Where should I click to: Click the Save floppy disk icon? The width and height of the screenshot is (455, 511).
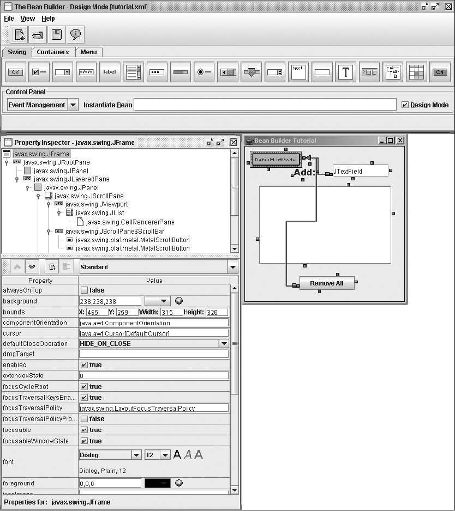[57, 34]
